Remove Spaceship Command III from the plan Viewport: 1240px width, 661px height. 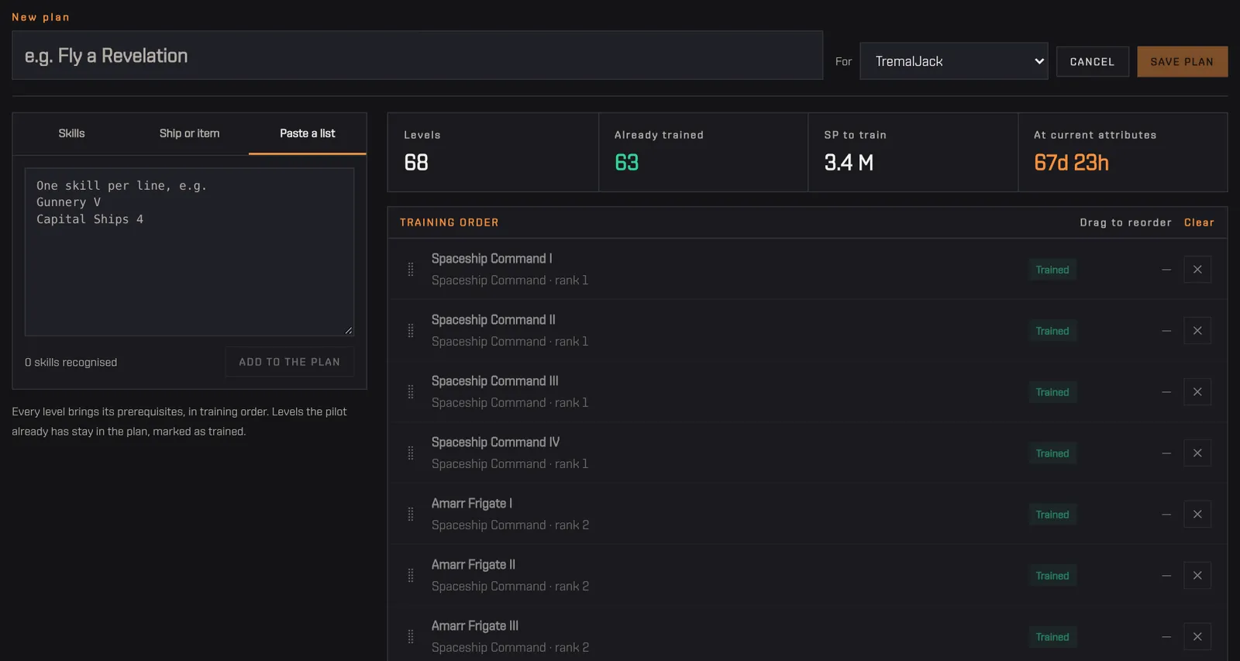point(1197,392)
